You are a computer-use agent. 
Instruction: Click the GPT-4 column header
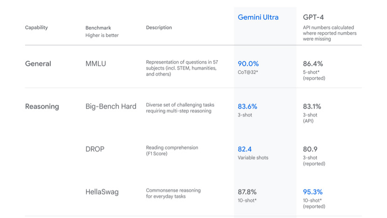[313, 17]
